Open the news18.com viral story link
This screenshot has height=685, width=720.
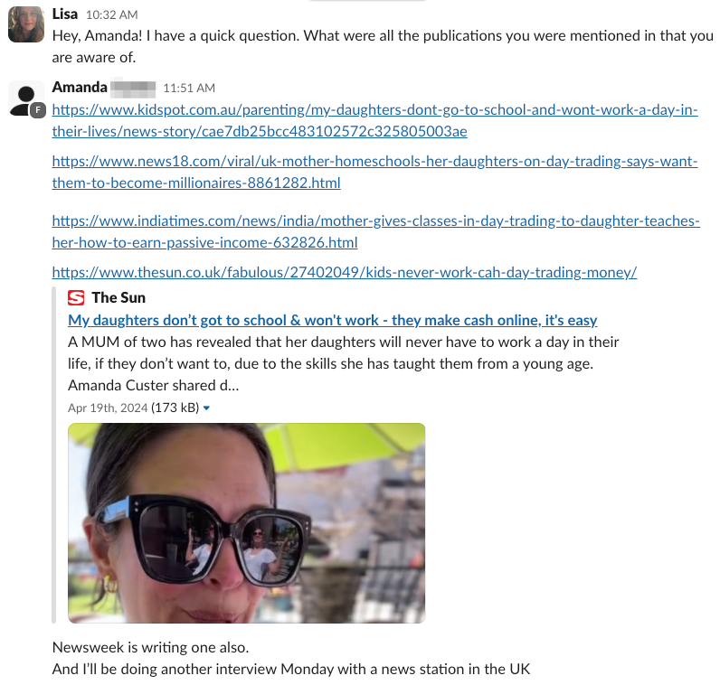tap(374, 172)
